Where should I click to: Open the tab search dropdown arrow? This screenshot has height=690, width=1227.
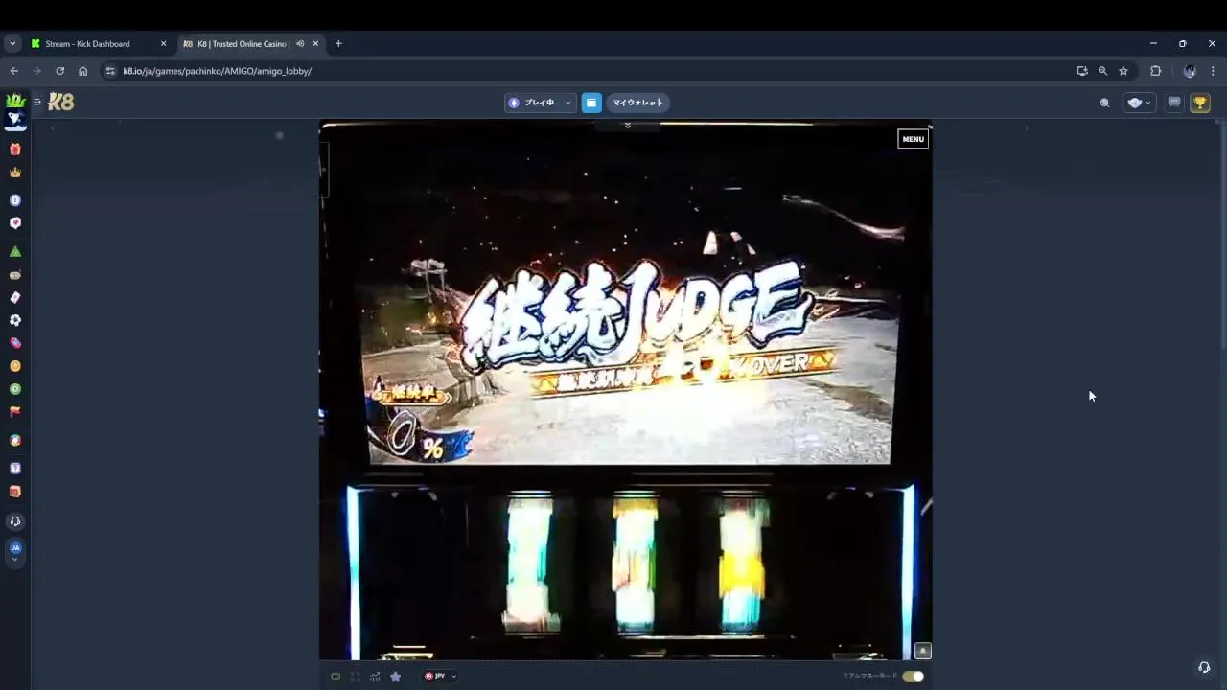[12, 44]
